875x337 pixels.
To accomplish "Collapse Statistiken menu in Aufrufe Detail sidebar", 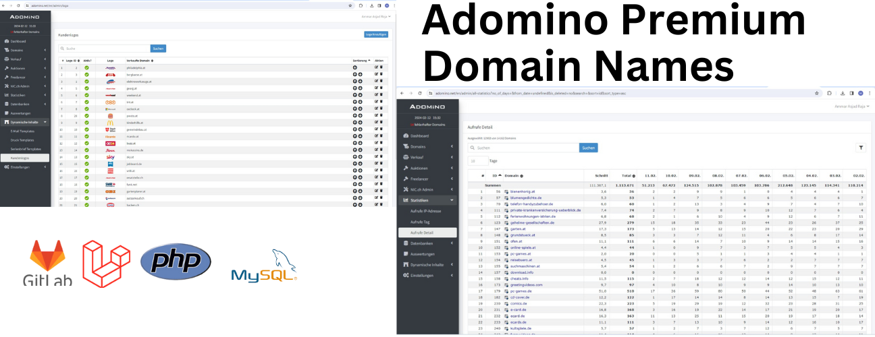I will tap(428, 200).
